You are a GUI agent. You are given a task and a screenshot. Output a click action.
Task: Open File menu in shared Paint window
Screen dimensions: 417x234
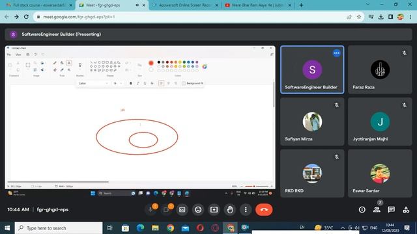tap(8, 55)
